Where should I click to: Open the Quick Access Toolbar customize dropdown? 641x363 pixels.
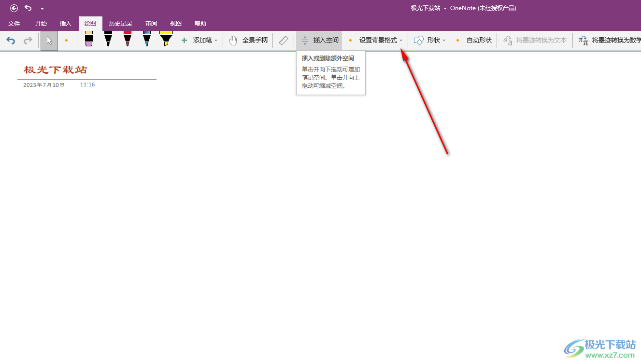(x=42, y=8)
